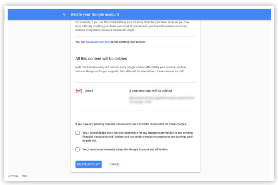
Task: Click the 'Delete your Google account' page title
Action: [95, 14]
